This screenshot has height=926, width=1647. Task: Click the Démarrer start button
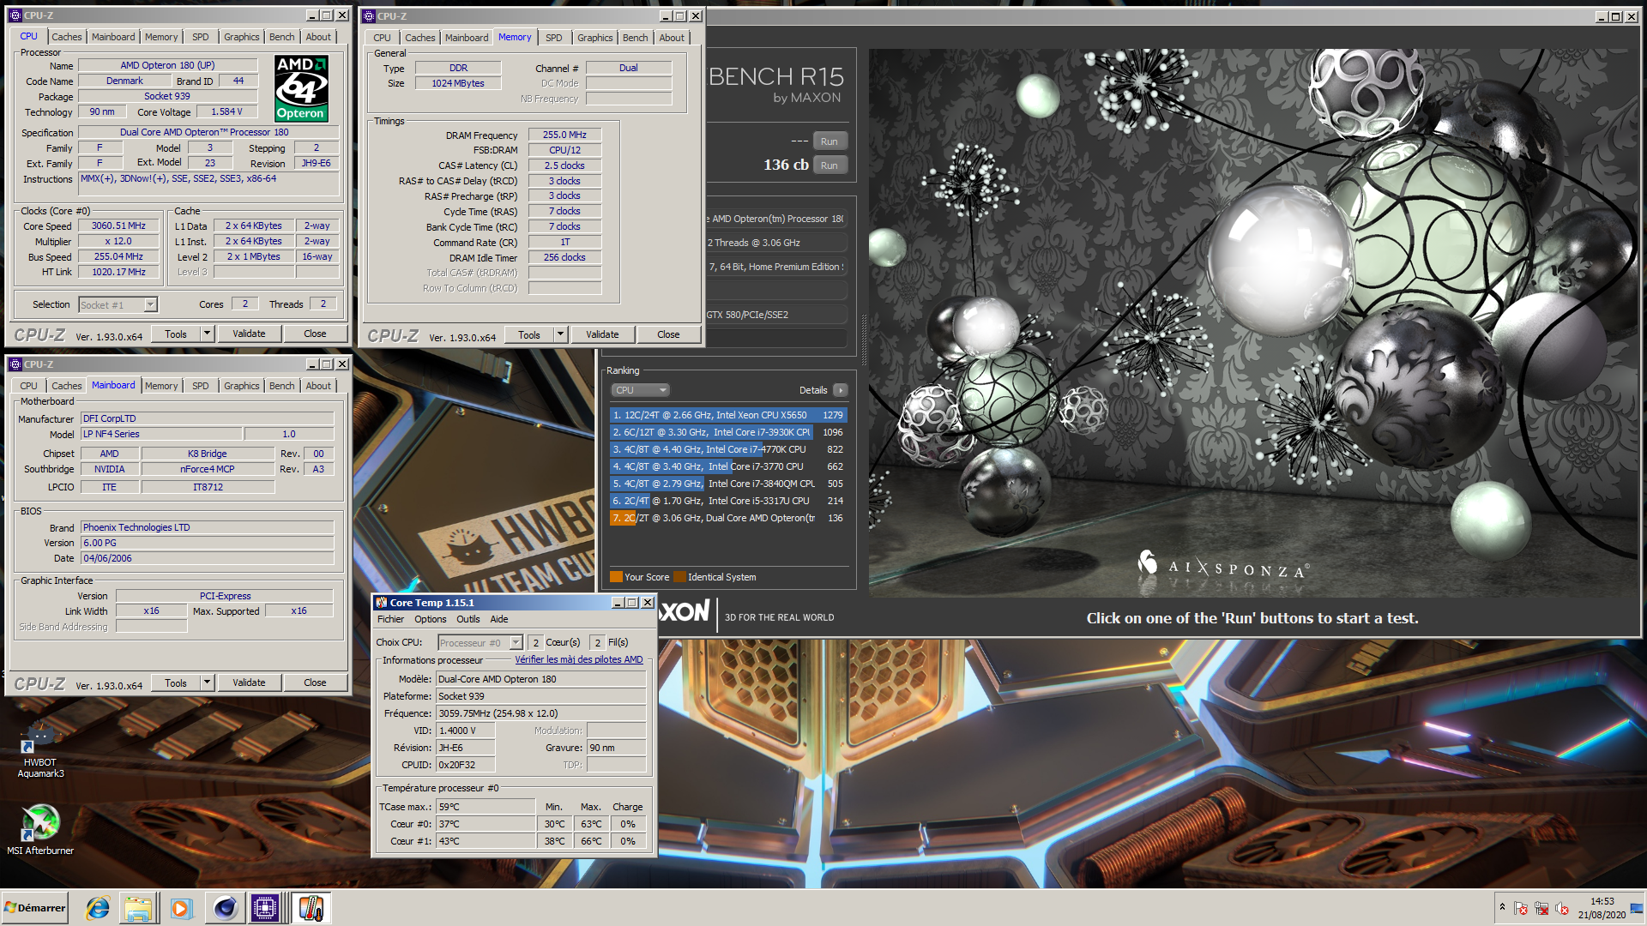tap(35, 908)
